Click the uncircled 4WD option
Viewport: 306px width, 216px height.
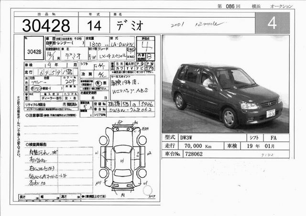coord(131,57)
